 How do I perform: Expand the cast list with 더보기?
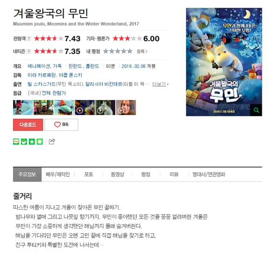point(160,84)
